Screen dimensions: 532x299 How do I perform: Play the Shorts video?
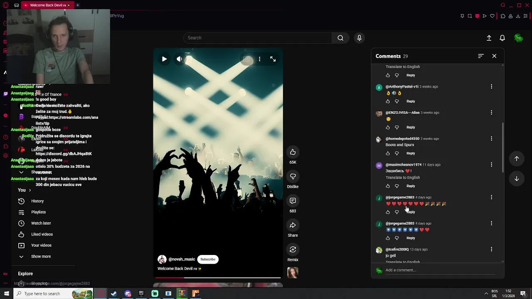click(164, 59)
